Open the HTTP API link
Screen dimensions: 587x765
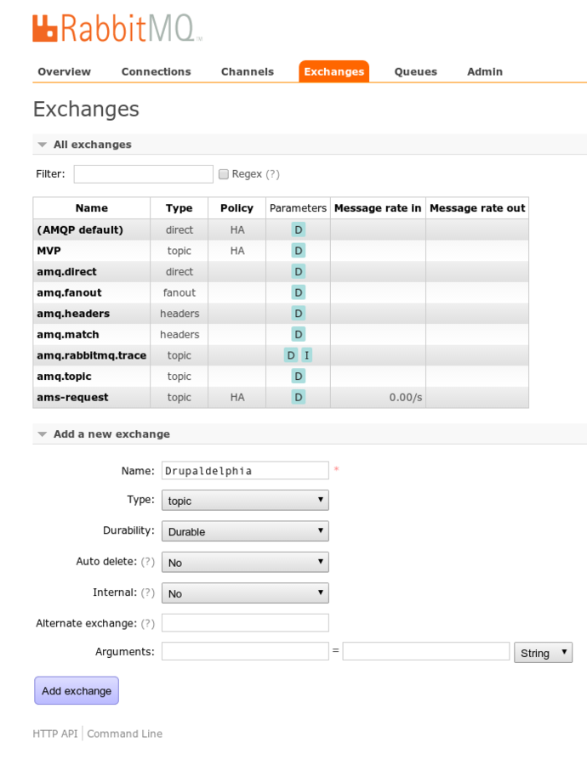click(55, 734)
